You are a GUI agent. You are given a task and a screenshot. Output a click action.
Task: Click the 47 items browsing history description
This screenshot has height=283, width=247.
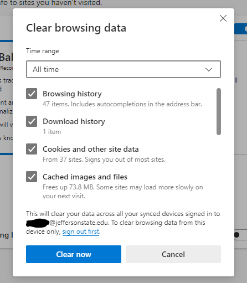(122, 104)
